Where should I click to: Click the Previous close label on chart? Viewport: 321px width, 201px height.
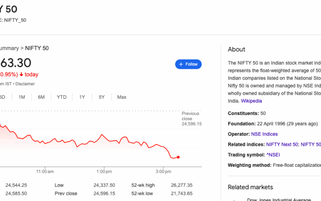point(190,116)
